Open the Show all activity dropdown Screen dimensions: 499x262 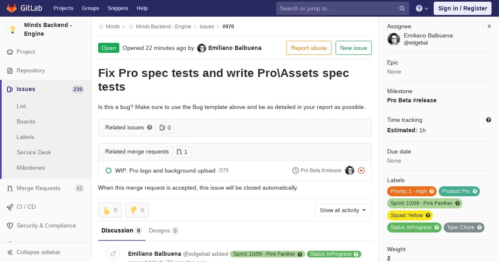click(x=343, y=210)
